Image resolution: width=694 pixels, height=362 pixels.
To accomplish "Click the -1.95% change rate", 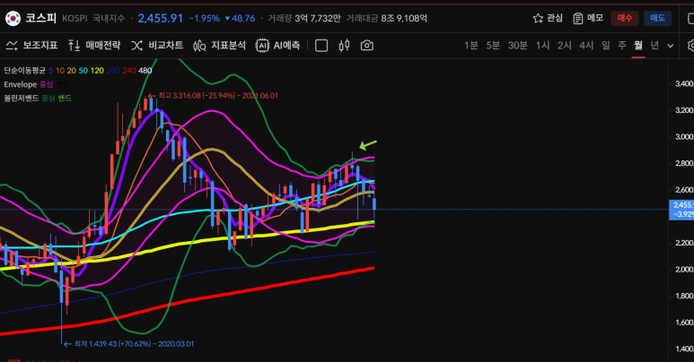I will pyautogui.click(x=205, y=18).
